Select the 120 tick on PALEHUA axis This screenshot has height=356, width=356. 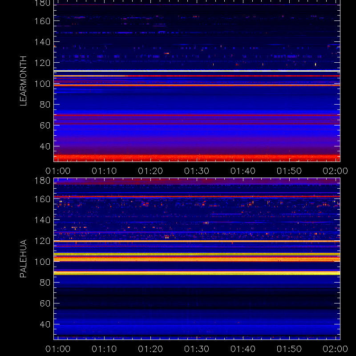[x=42, y=241]
